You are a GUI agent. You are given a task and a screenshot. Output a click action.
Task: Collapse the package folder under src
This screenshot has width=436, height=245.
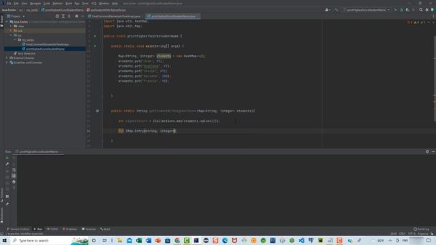[15, 39]
